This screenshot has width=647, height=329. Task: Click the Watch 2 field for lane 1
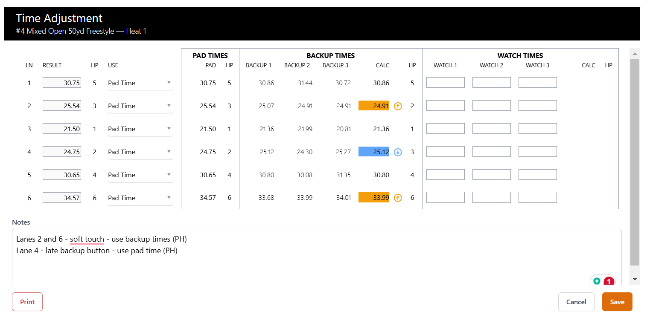(x=492, y=83)
